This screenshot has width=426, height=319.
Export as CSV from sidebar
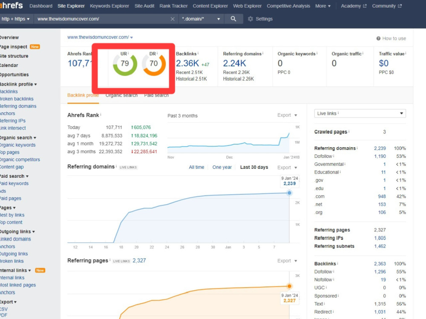[4, 309]
